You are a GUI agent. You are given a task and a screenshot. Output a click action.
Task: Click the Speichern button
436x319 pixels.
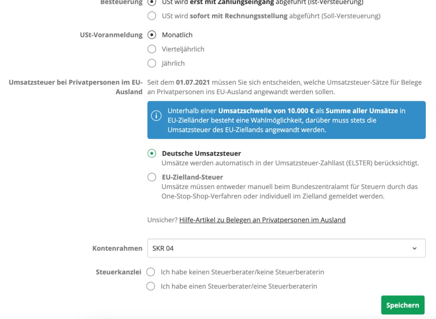402,305
